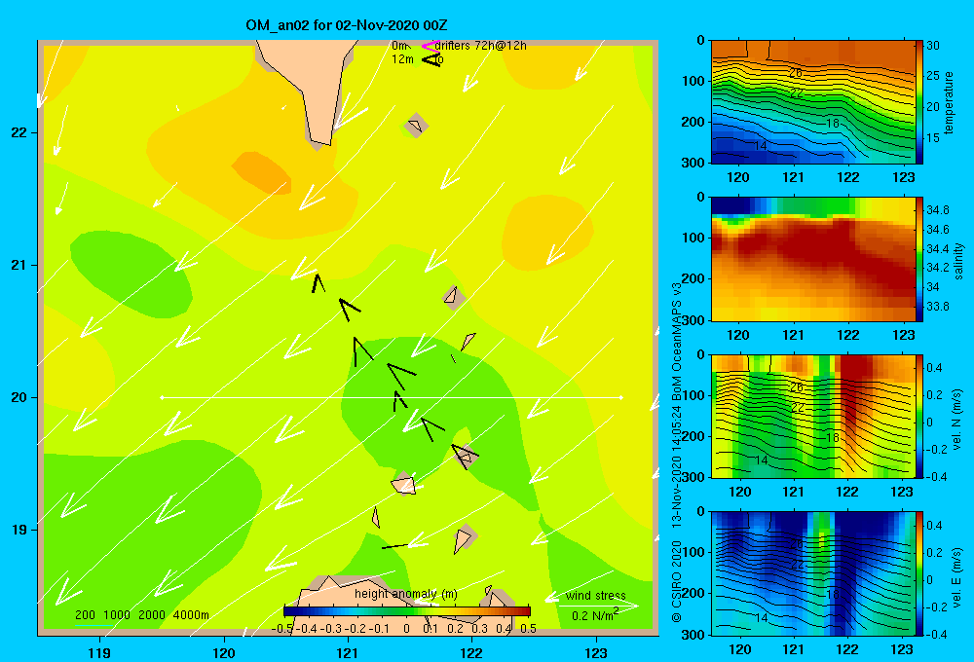The width and height of the screenshot is (974, 662).
Task: Click the '13-Nov-2020 14:05:24' timestamp text
Action: pos(677,469)
